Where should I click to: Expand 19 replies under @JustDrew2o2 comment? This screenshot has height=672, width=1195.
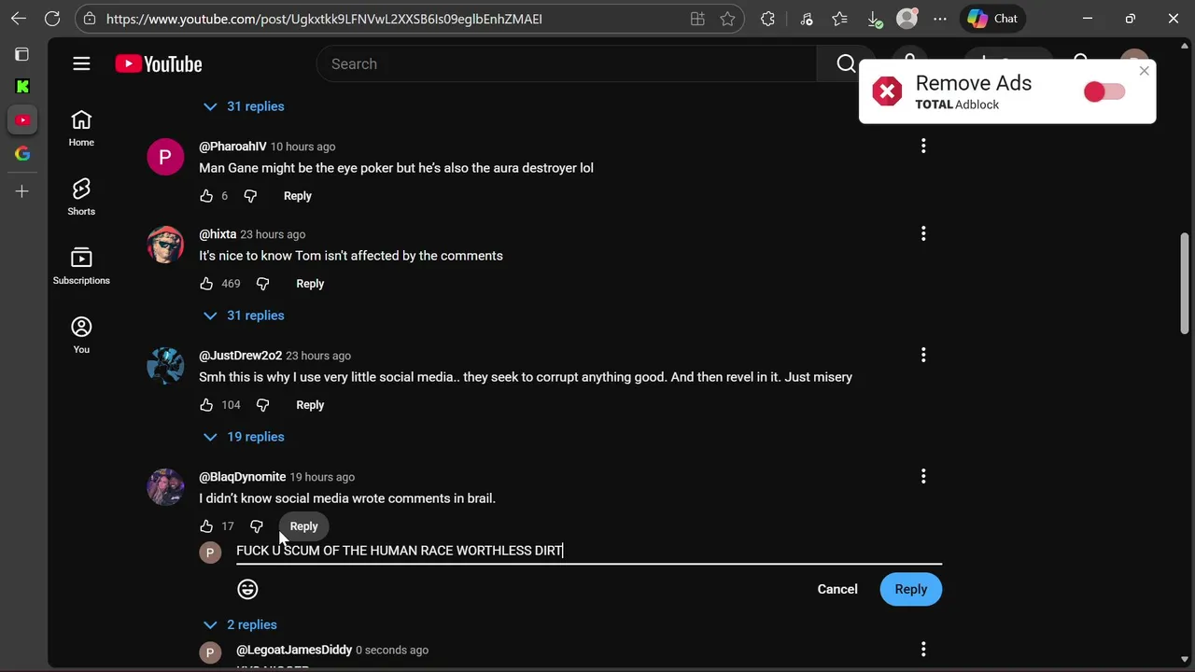(245, 437)
